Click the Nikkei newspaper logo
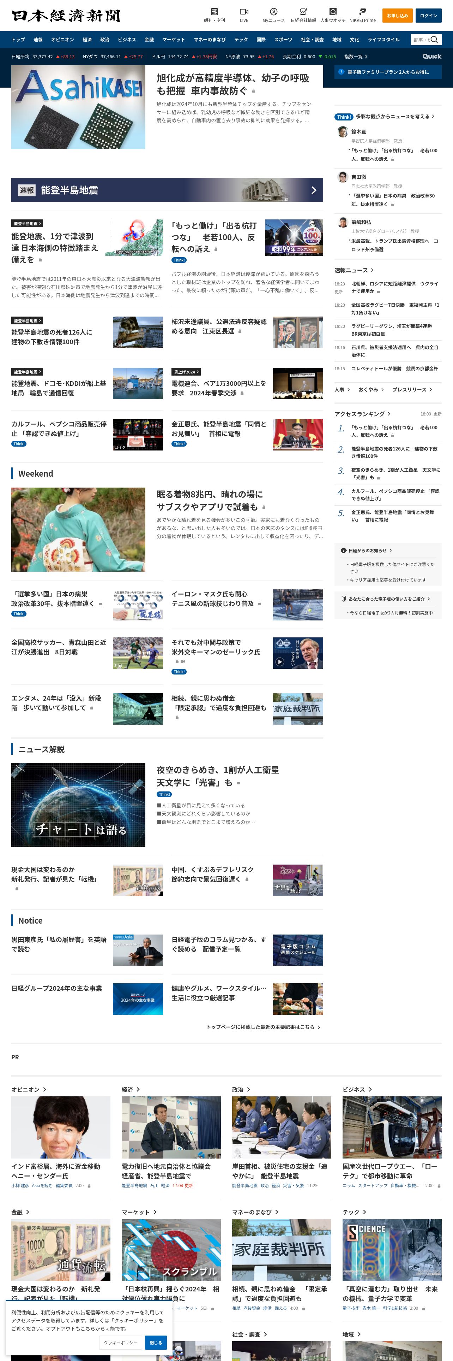Image resolution: width=453 pixels, height=1361 pixels. [66, 16]
